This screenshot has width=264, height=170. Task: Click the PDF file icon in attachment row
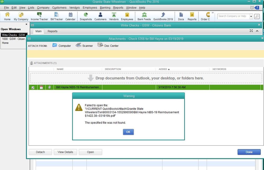pyautogui.click(x=42, y=87)
